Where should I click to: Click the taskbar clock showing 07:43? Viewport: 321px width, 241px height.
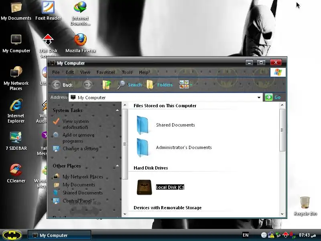tap(307, 235)
